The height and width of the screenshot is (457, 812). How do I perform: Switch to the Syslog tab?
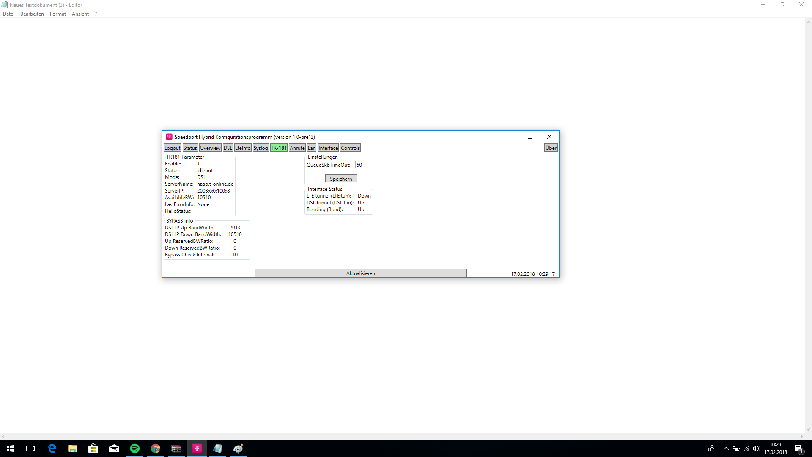coord(261,148)
